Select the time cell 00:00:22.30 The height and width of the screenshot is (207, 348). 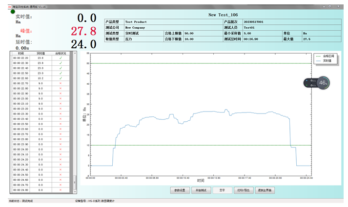[20, 63]
